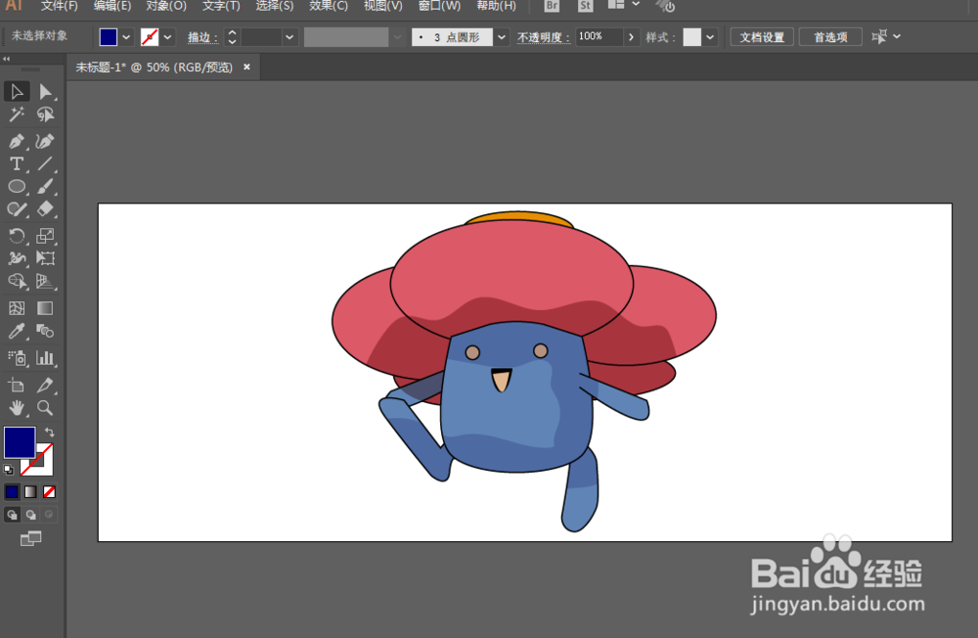Viewport: 978px width, 638px height.
Task: Close the 未标题-1 document tab
Action: pyautogui.click(x=247, y=67)
